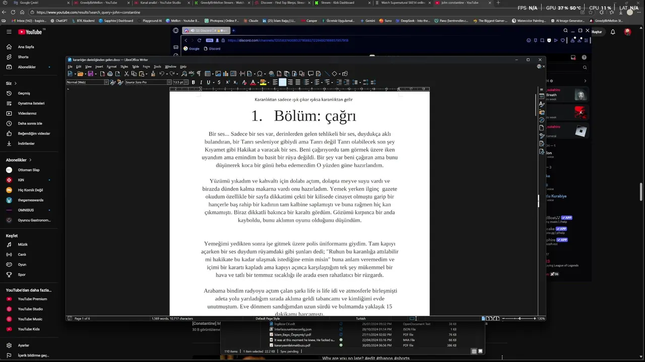Click the Insert Comment speech bubble icon
Viewport: 645px width, 362px height.
310,73
